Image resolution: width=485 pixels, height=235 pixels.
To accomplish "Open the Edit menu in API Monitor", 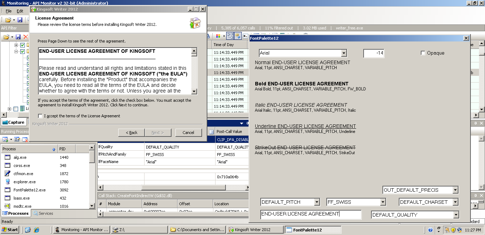I will click(x=20, y=11).
